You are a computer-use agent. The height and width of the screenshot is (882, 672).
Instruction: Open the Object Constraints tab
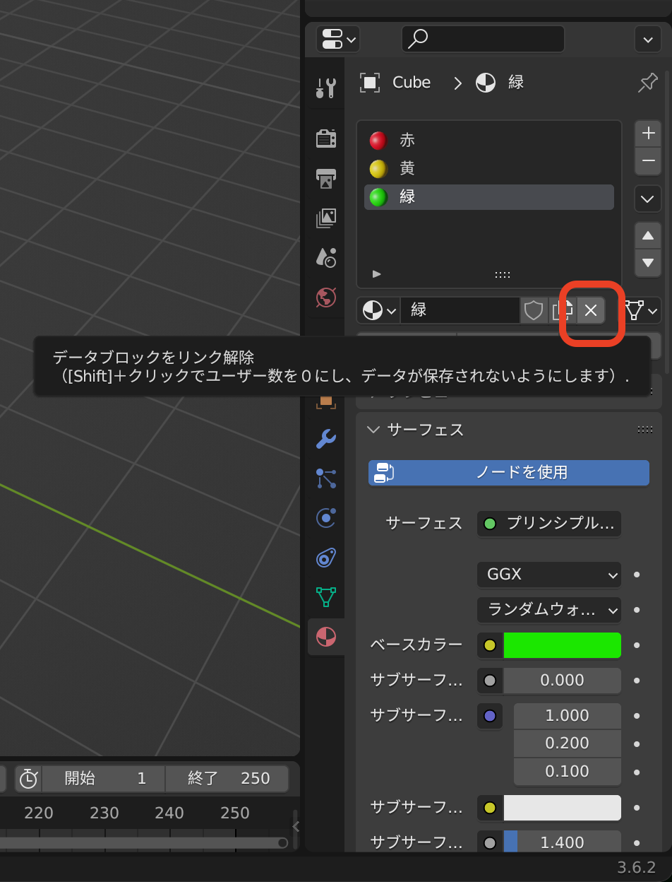click(x=326, y=558)
